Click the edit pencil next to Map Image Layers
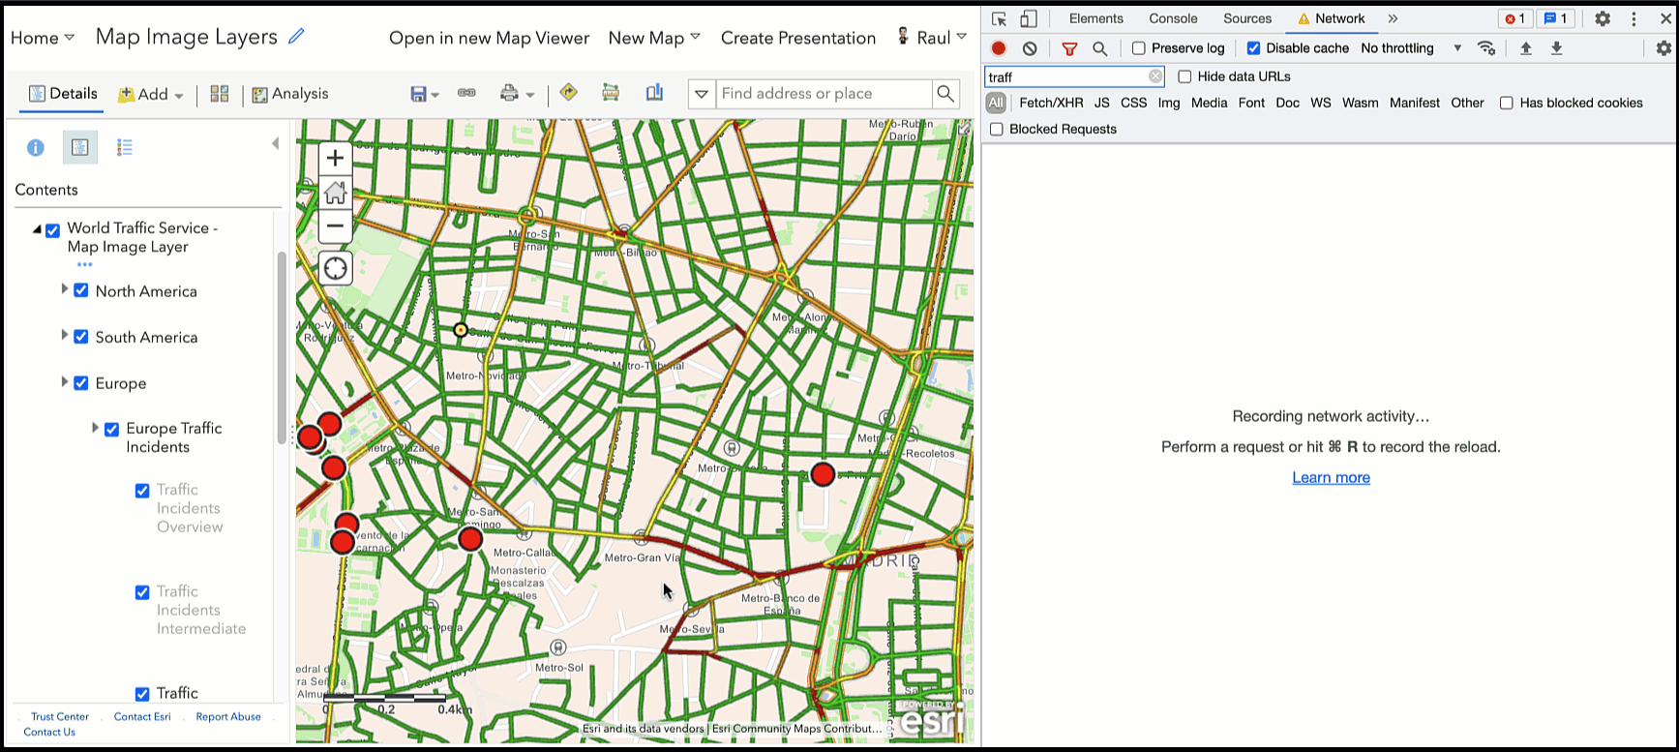1679x752 pixels. pyautogui.click(x=296, y=36)
